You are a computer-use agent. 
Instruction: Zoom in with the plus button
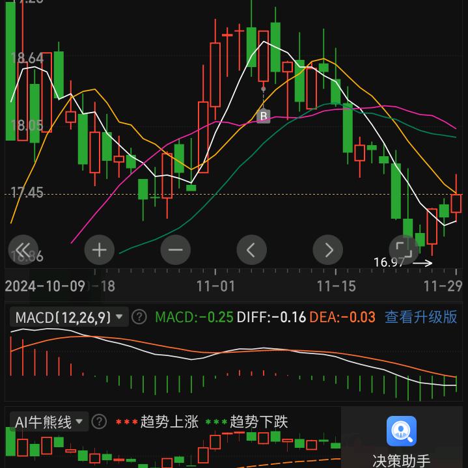pyautogui.click(x=100, y=249)
